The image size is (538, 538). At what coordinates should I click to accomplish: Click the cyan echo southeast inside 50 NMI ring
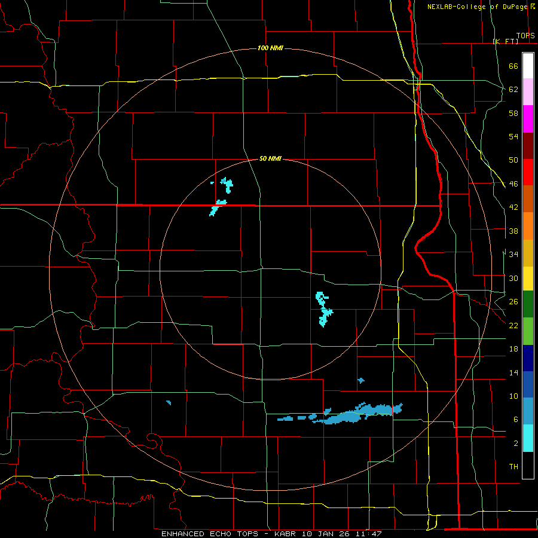coord(323,309)
